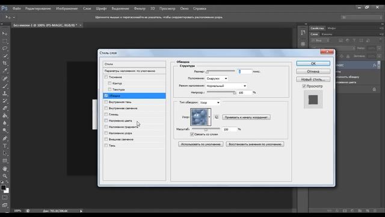Click Восстановить значения по умолчанию button
The image size is (385, 217).
pyautogui.click(x=255, y=144)
